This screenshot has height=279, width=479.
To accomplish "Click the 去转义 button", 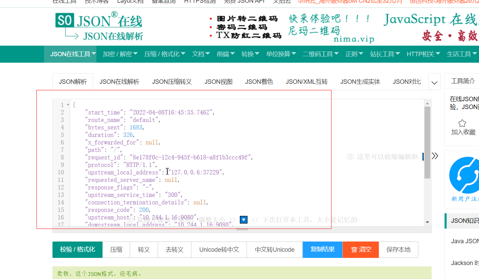I will [x=174, y=250].
